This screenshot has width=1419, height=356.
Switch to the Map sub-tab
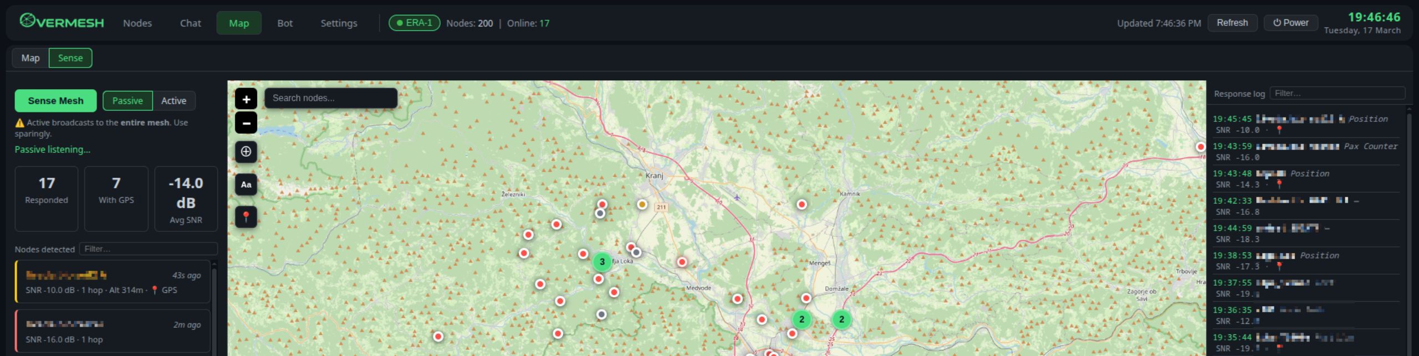coord(30,58)
